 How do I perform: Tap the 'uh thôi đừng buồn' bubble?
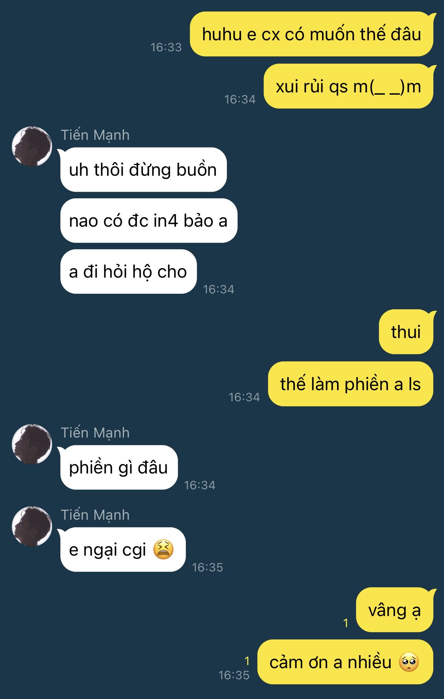click(x=143, y=170)
